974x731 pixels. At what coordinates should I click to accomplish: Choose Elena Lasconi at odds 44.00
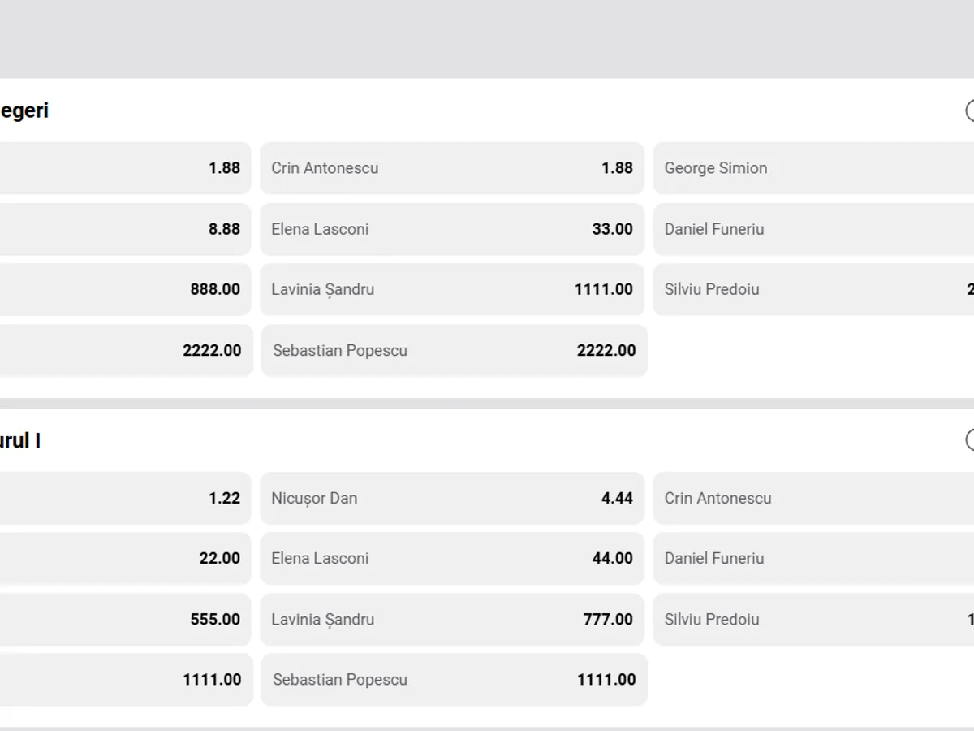[x=451, y=558]
